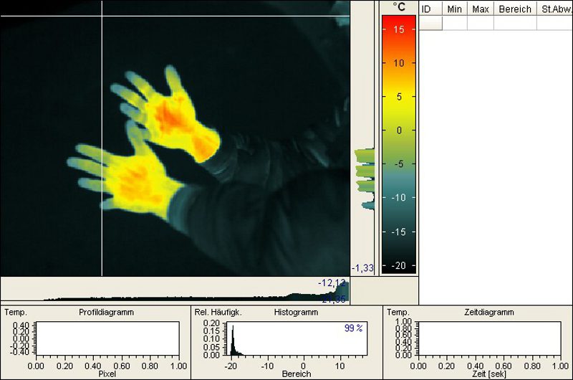Sort by the Max column header

pos(480,9)
